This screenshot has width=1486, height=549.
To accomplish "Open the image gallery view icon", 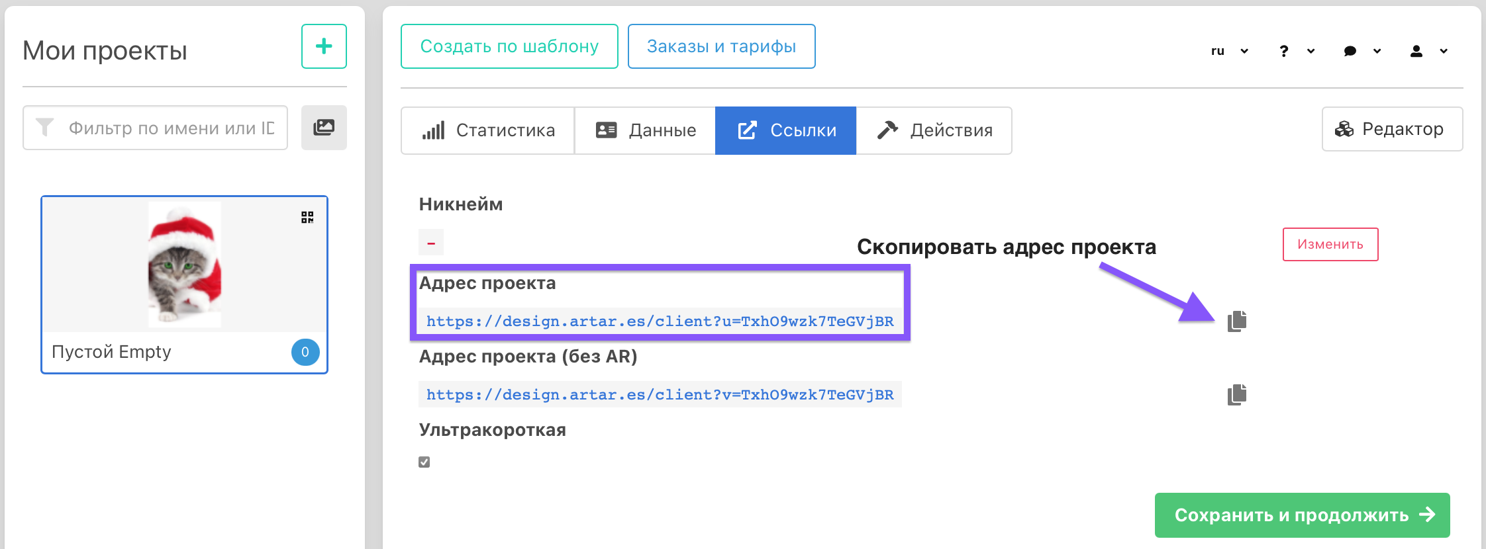I will [324, 127].
